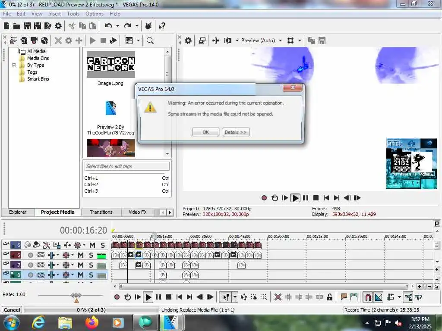Click the New project icon
Viewport: 442px width, 331px height.
pyautogui.click(x=6, y=26)
